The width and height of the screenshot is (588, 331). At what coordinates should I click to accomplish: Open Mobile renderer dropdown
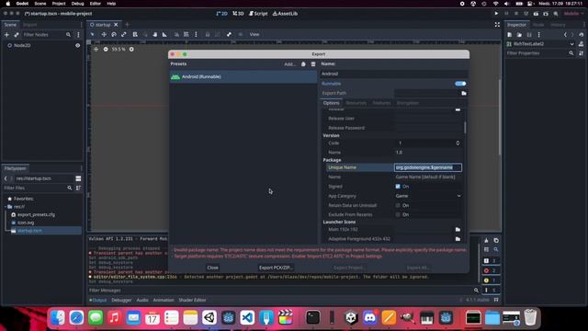tap(573, 14)
